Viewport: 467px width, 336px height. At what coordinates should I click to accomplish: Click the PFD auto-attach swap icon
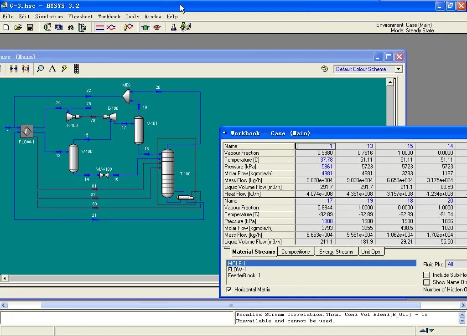tap(26, 69)
